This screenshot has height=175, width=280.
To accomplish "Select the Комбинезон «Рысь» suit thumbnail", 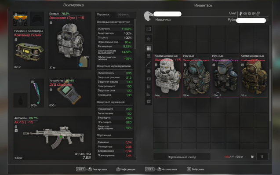I will (x=254, y=76).
